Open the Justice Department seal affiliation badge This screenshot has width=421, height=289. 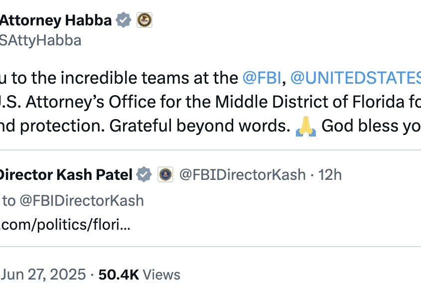(144, 20)
